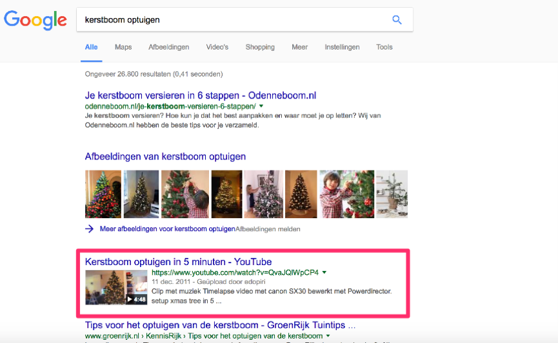The width and height of the screenshot is (558, 343).
Task: Click Afbeeldingen melden link
Action: [x=268, y=229]
